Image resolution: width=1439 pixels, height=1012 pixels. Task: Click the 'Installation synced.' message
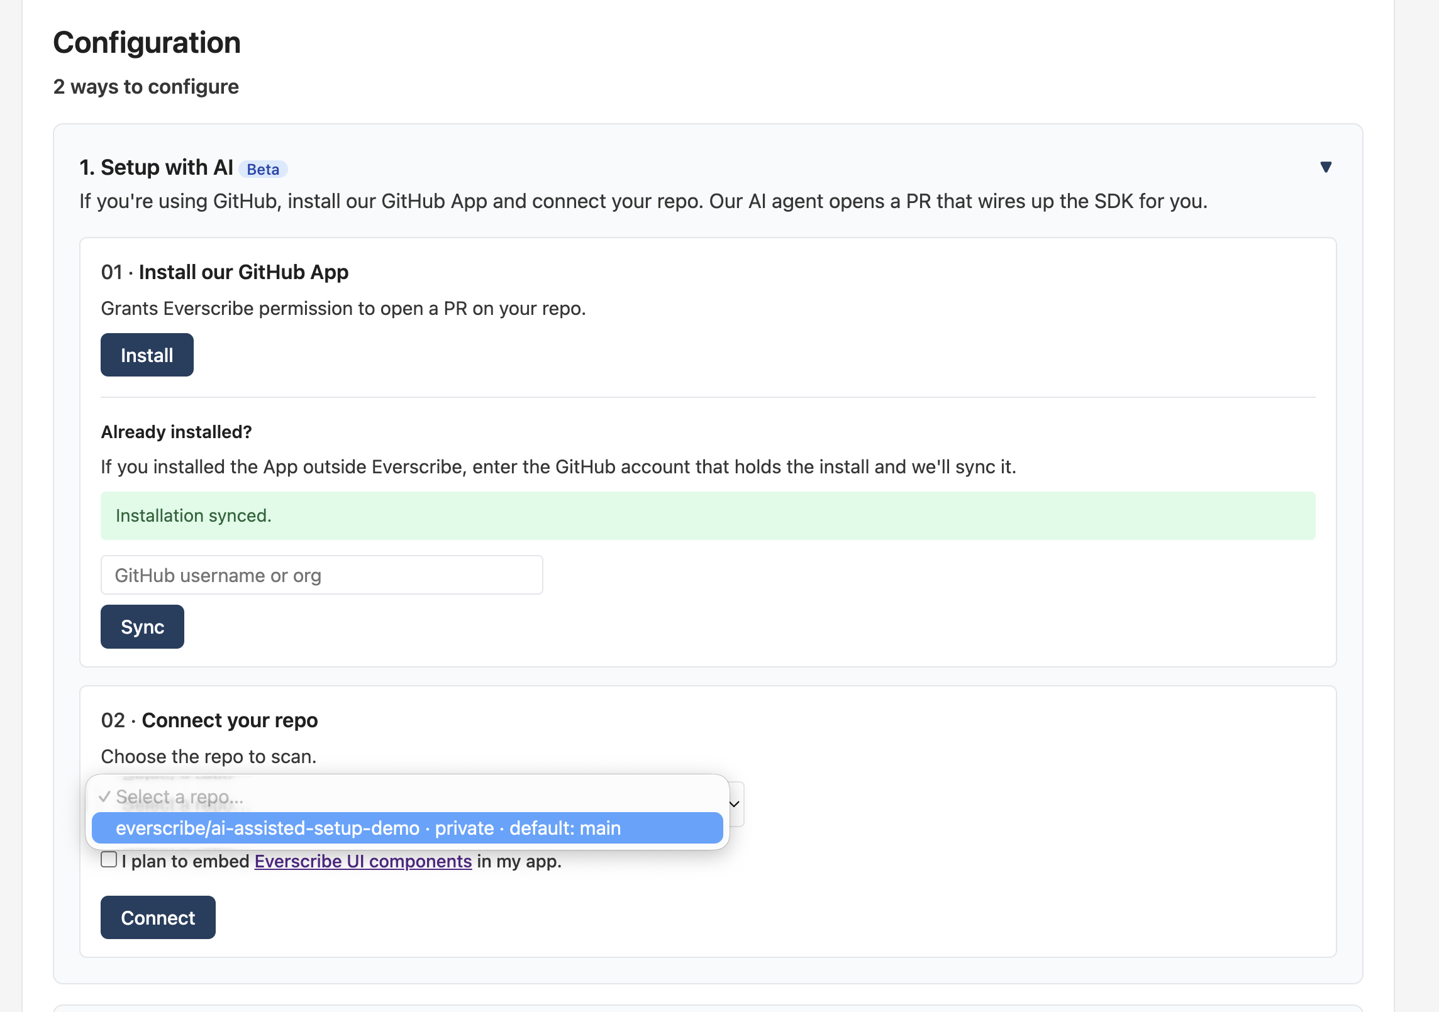coord(708,515)
